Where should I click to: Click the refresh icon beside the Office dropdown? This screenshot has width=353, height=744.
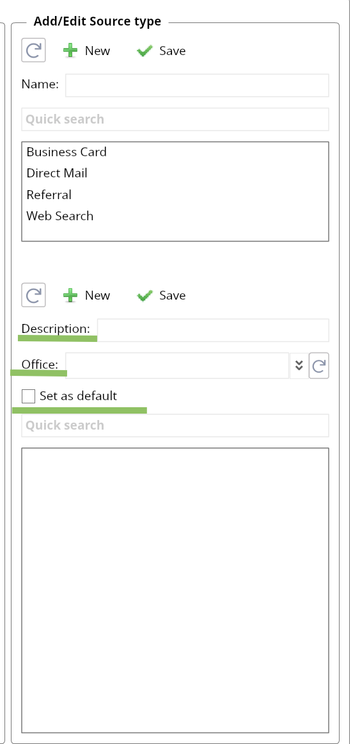click(319, 366)
